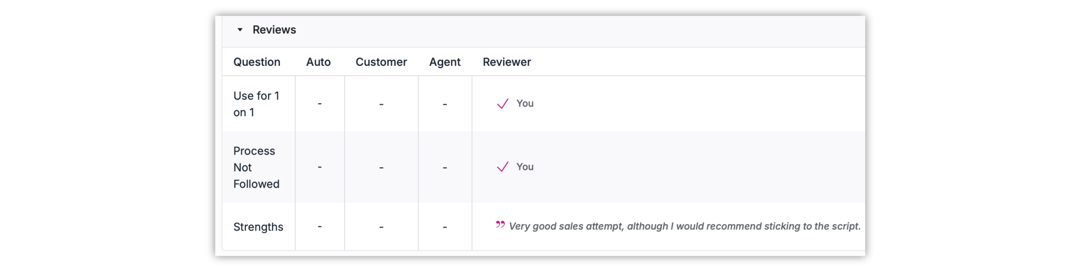Click Customer dash in Strengths row

coord(381,227)
